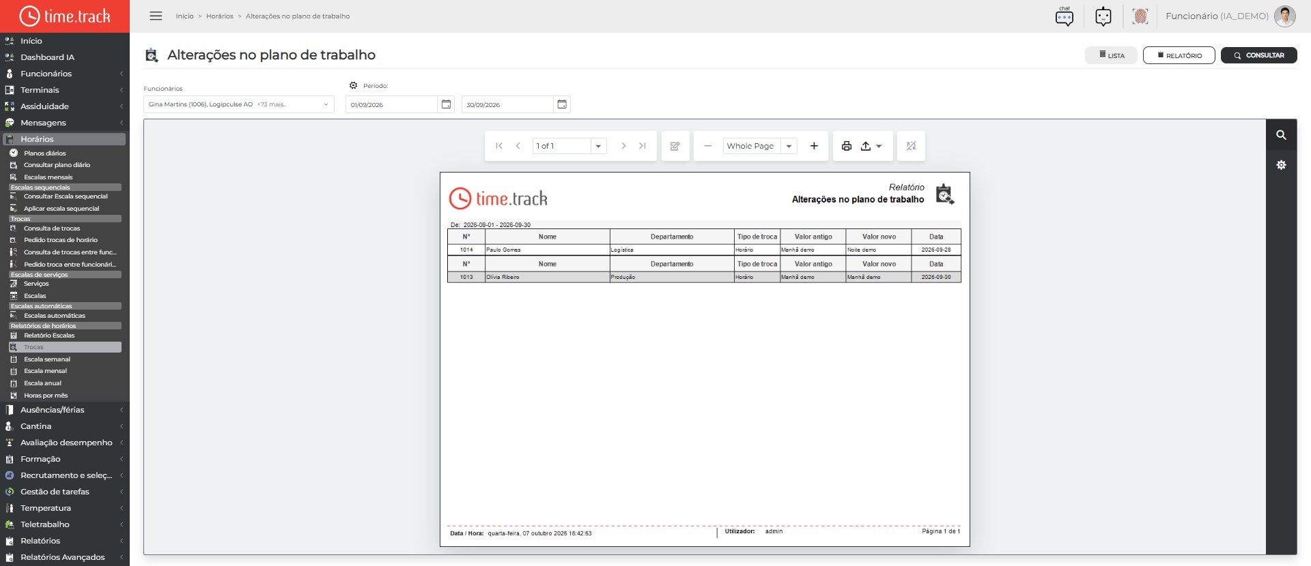Image resolution: width=1311 pixels, height=566 pixels.
Task: Open the Funcionários selection dropdown
Action: [x=239, y=104]
